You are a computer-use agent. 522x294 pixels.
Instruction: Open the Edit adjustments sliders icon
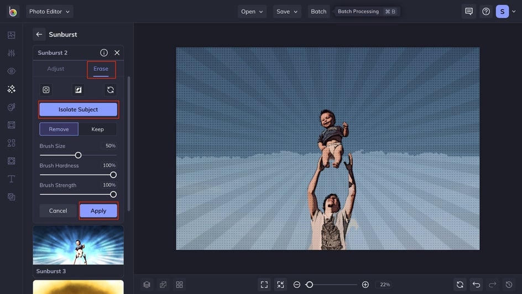click(x=11, y=53)
